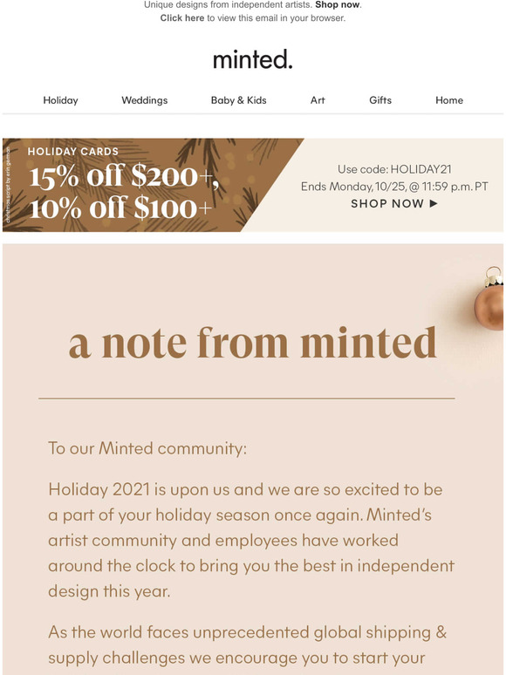The height and width of the screenshot is (675, 506).
Task: Click the SHOP NOW arrow icon
Action: (434, 203)
